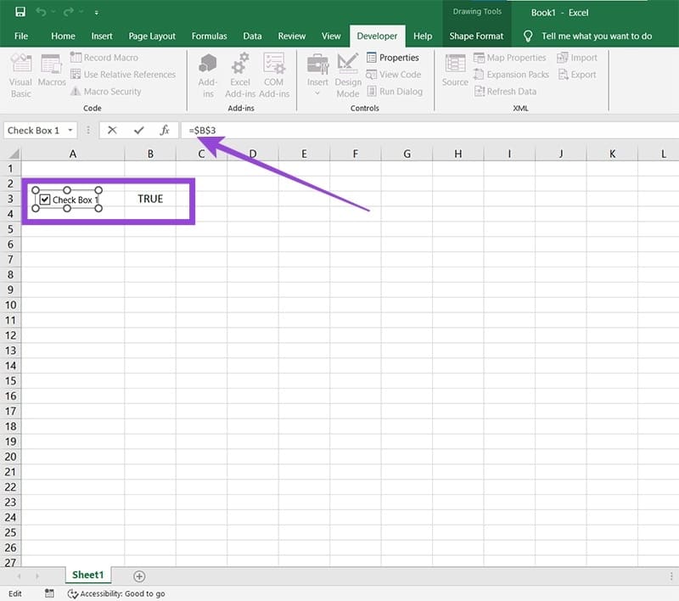
Task: Enable Use Relative References
Action: 124,74
